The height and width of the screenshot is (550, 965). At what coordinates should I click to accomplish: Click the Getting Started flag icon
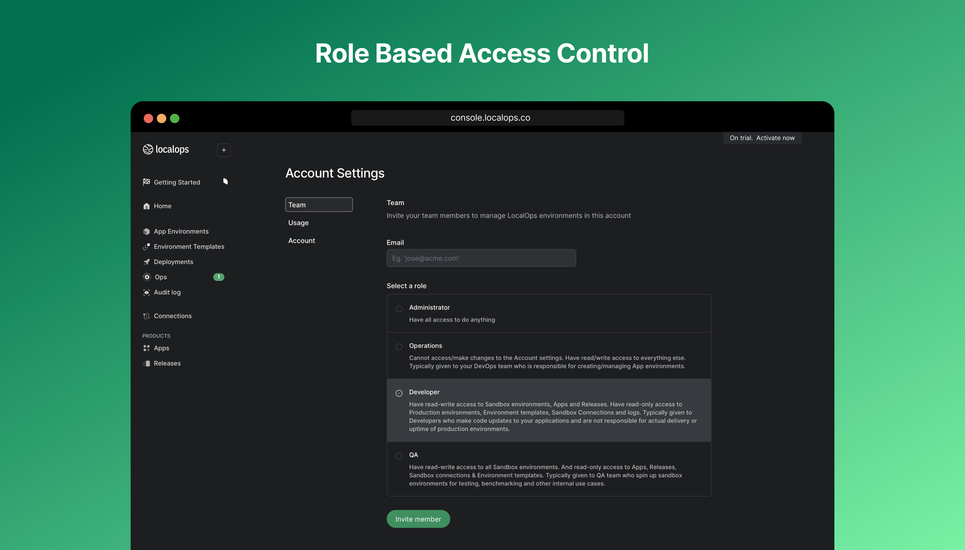(x=147, y=182)
